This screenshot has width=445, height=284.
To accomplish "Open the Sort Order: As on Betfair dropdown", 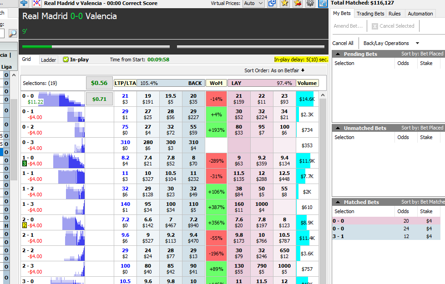I will (x=274, y=70).
